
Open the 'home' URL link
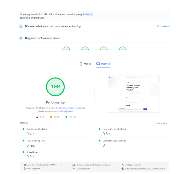coord(89,14)
